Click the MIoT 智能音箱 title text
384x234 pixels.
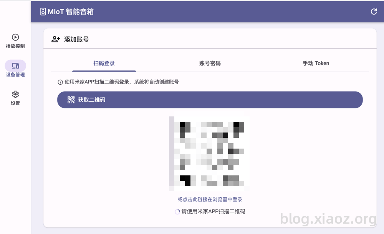pos(71,11)
